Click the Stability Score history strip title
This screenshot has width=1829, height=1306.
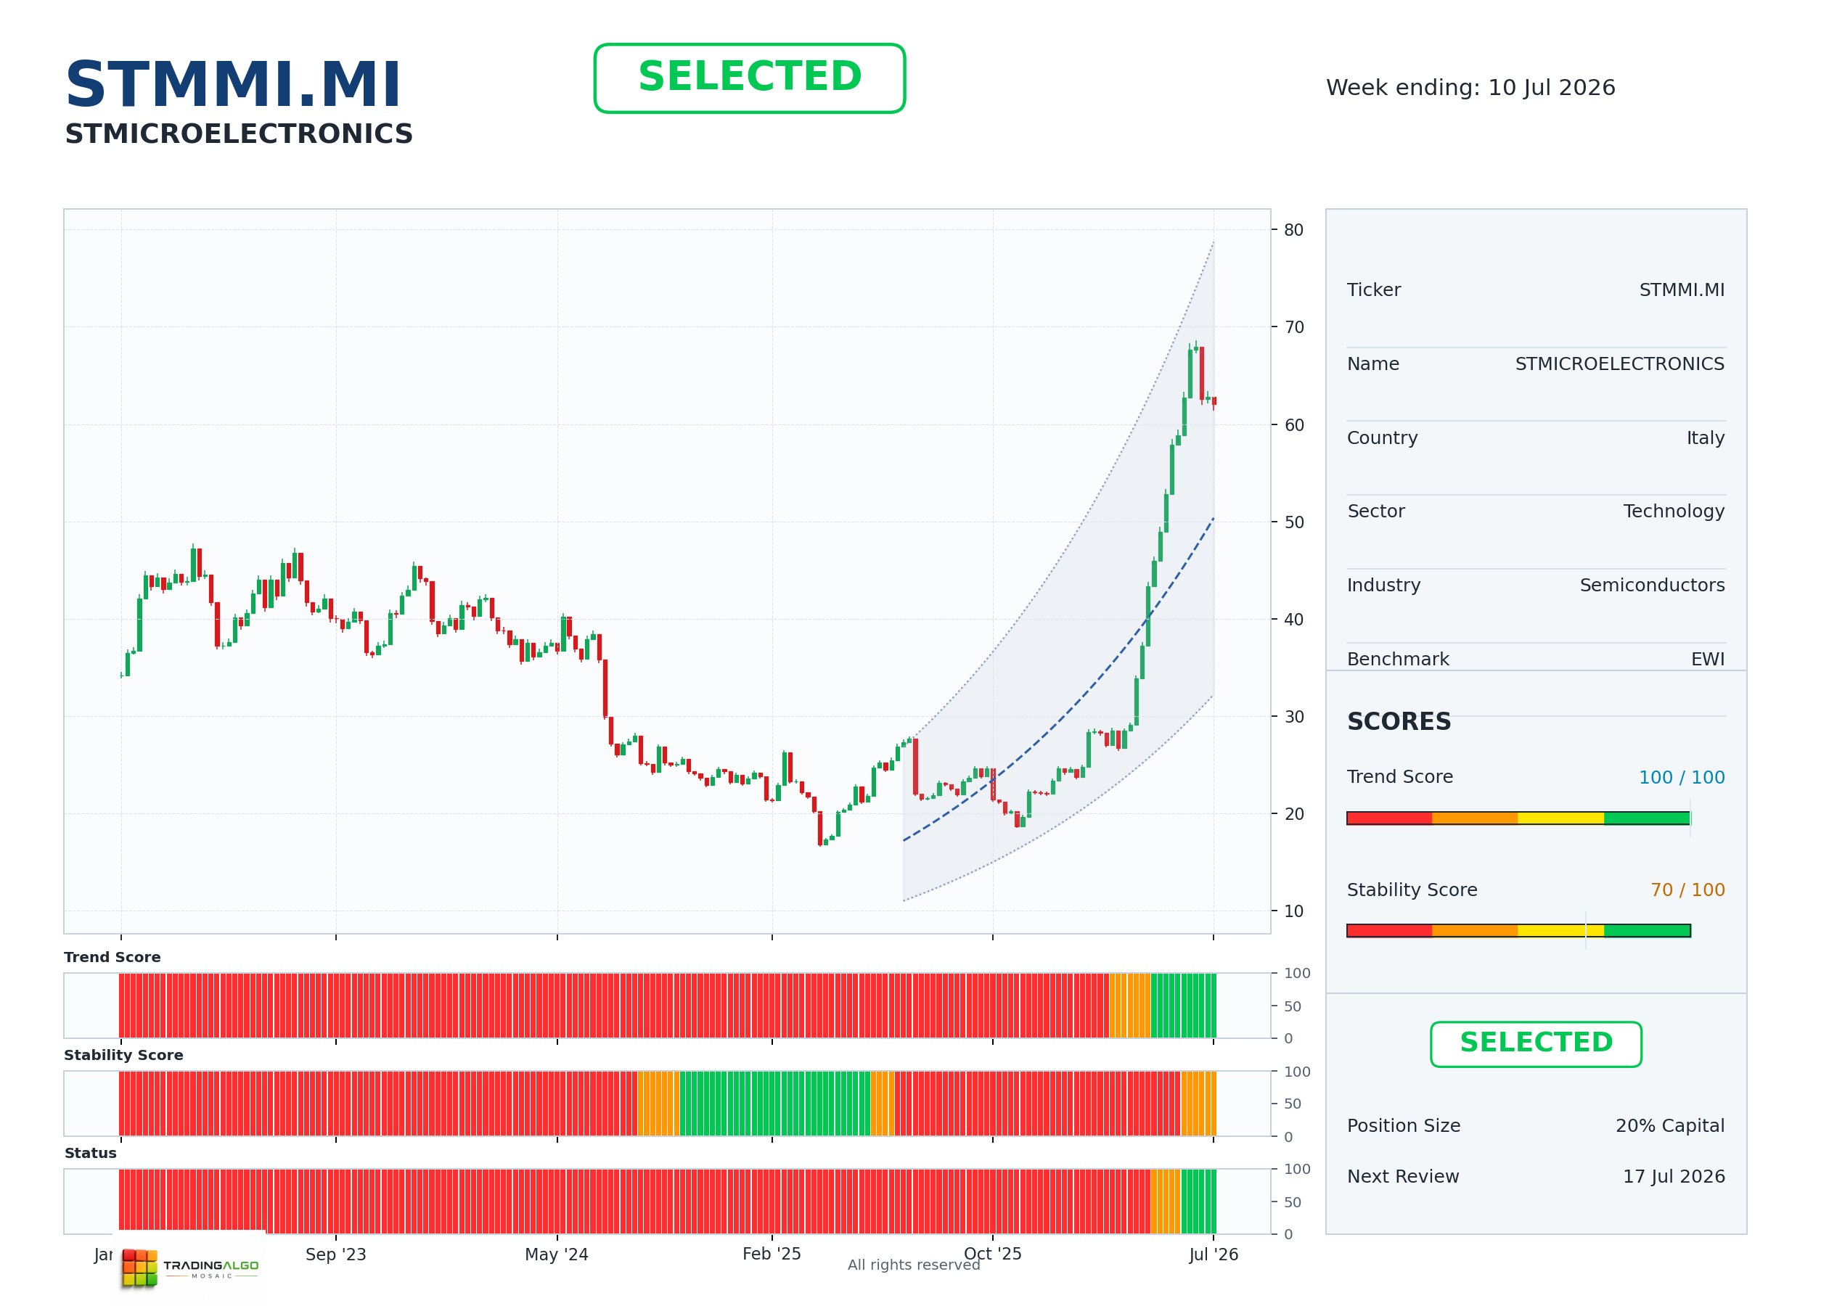124,1055
